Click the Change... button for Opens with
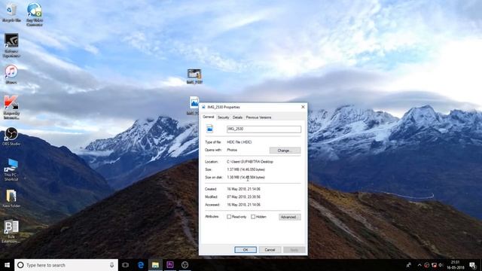The image size is (482, 271). 285,151
